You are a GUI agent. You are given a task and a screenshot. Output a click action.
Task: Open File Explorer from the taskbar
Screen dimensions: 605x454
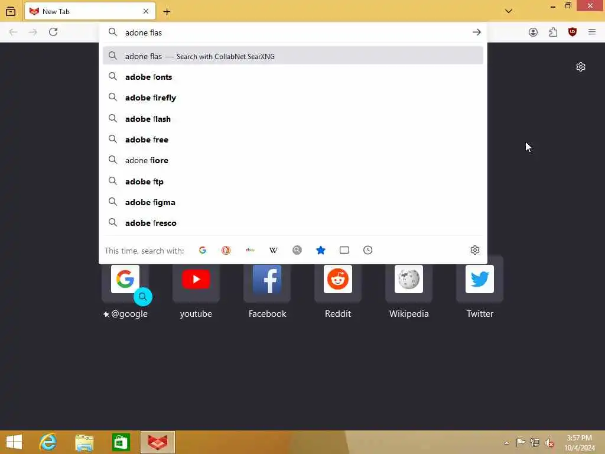click(84, 442)
